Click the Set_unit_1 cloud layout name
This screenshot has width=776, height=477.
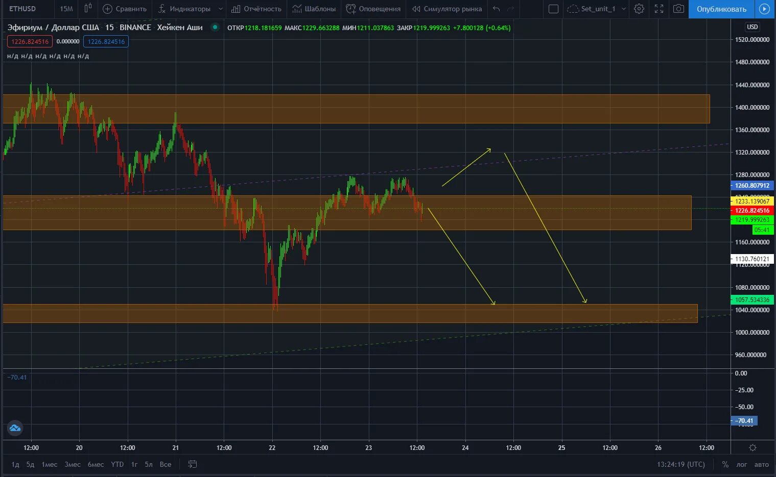592,9
